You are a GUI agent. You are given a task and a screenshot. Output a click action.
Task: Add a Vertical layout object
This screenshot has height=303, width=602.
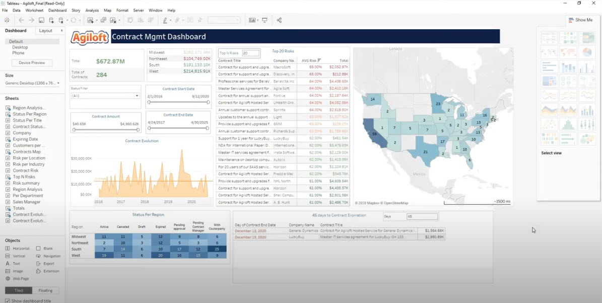tap(15, 256)
